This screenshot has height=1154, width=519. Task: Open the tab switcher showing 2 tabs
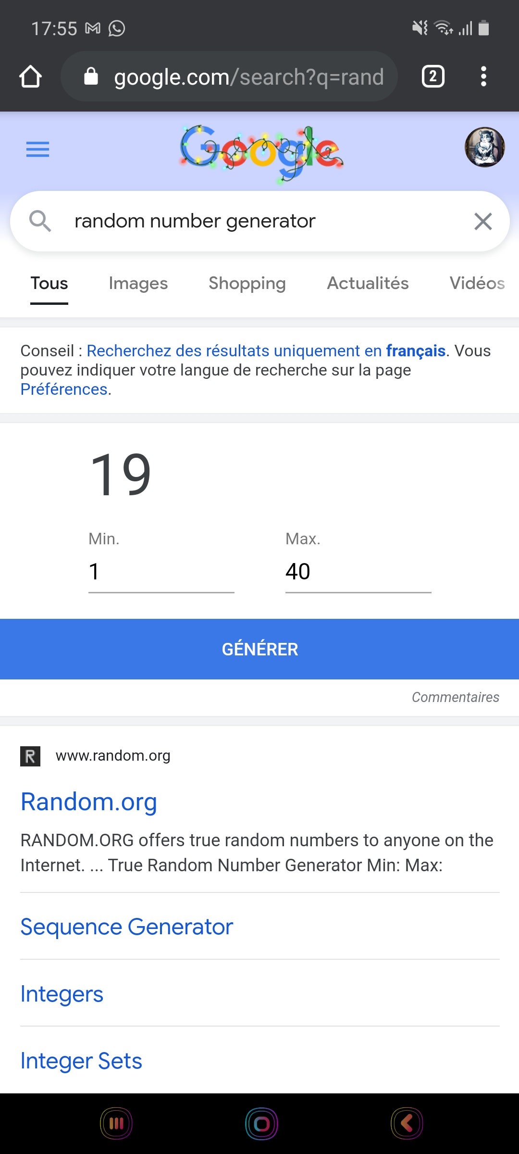coord(433,76)
